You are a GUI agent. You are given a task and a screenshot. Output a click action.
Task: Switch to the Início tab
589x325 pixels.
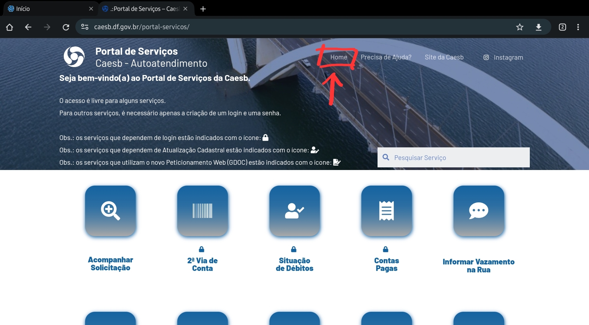click(x=50, y=9)
